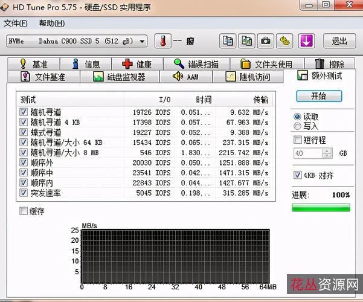Screen dimensions: 363x302
Task: Uncheck the 随机寻道 test without size
Action: [24, 112]
